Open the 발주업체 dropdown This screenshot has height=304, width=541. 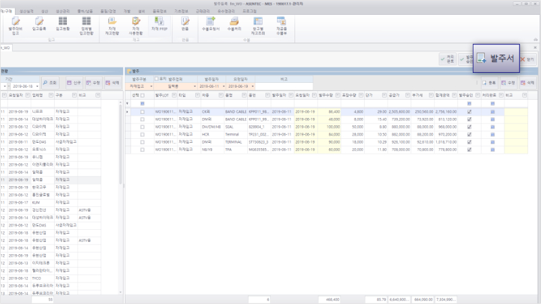195,86
